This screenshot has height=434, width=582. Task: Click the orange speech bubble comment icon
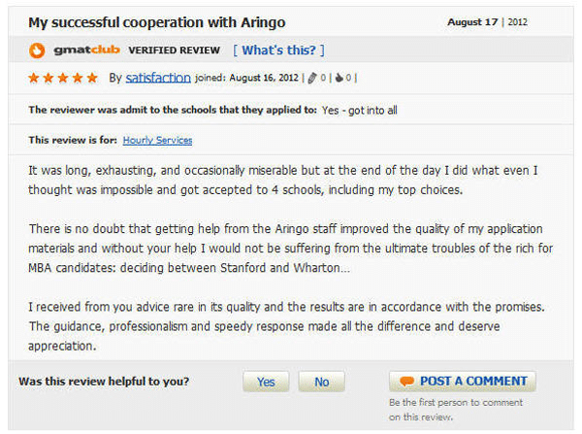[406, 382]
